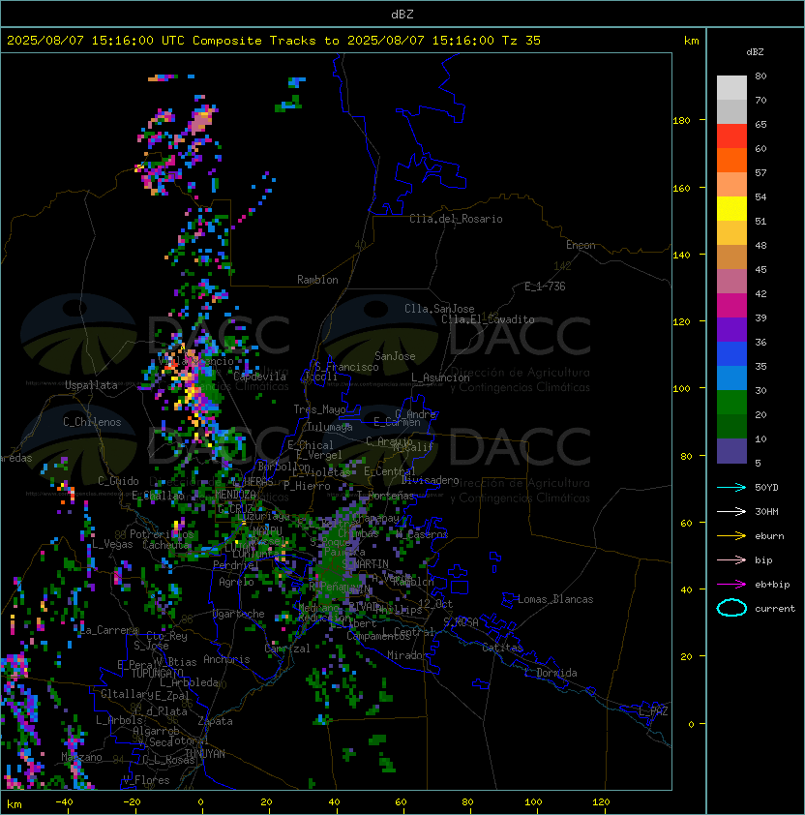
Task: Click the yellow eburn arrow in legend
Action: [731, 536]
